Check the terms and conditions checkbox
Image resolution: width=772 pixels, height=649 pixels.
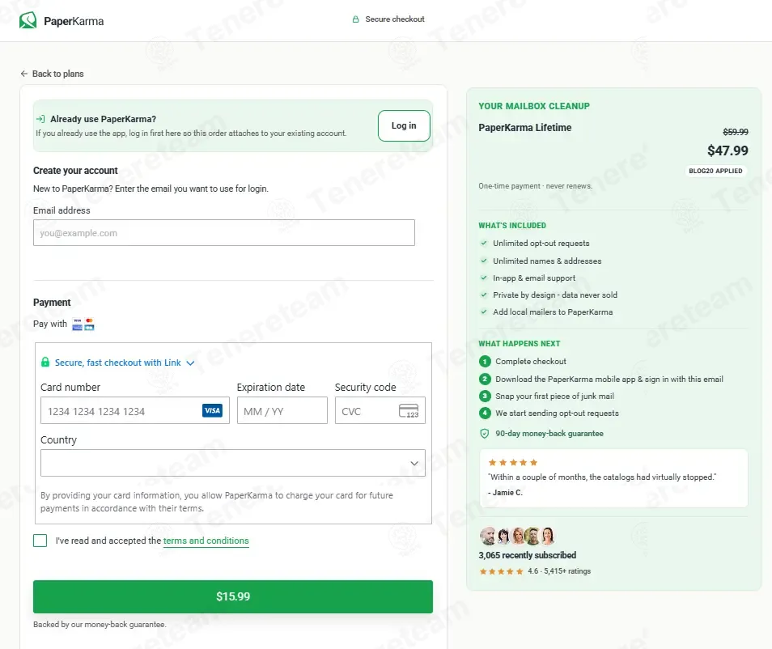(40, 541)
